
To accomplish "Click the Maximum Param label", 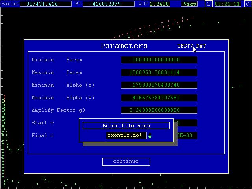I will coord(57,72).
